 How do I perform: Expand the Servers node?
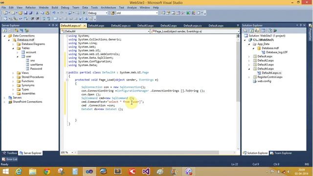click(x=4, y=98)
